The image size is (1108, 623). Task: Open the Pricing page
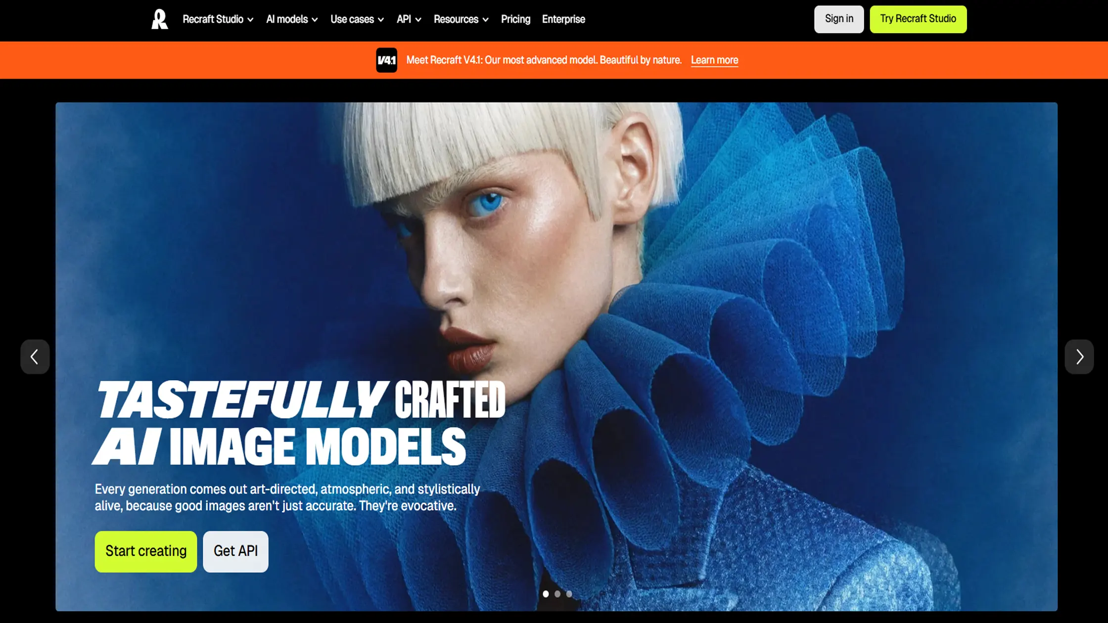(x=515, y=19)
